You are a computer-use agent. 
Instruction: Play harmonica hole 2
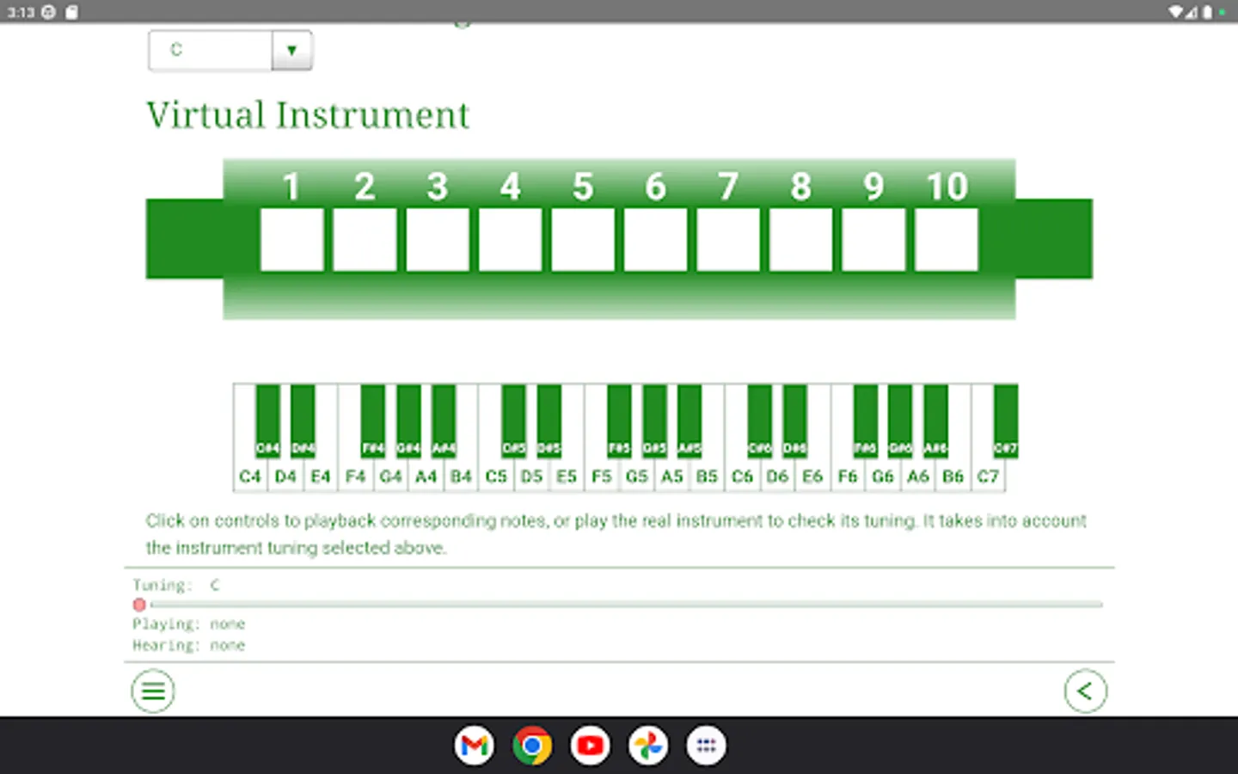click(365, 240)
